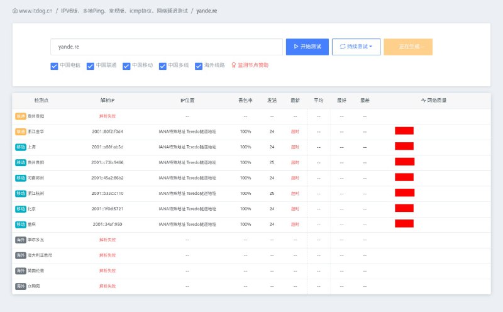Open the 持续测试 dropdown
The height and width of the screenshot is (312, 503).
click(x=356, y=47)
